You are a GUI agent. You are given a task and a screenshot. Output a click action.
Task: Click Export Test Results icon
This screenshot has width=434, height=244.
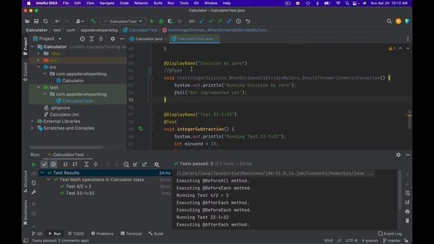pyautogui.click(x=144, y=165)
